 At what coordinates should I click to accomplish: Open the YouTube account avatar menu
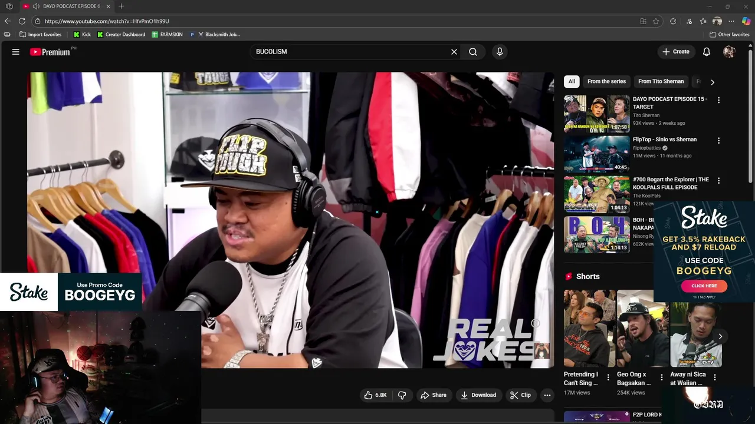click(x=729, y=52)
